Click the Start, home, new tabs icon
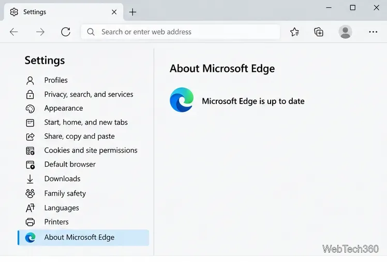 [30, 123]
